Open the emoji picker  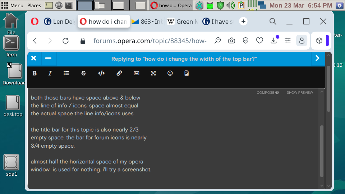[170, 73]
